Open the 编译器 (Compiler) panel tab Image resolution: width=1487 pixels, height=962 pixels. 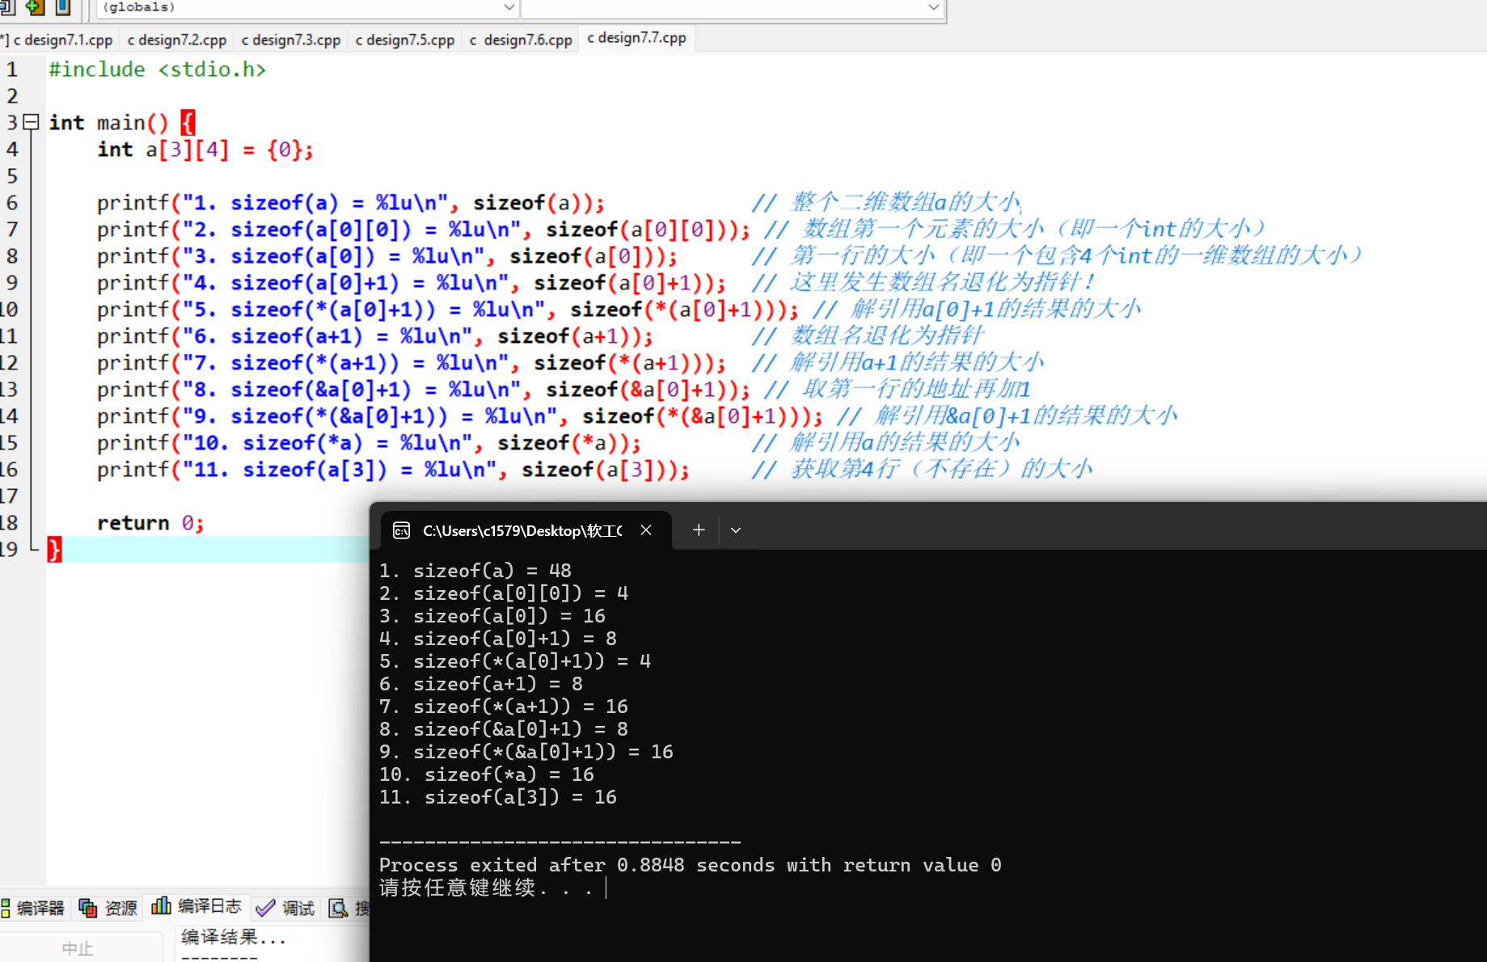tap(33, 908)
